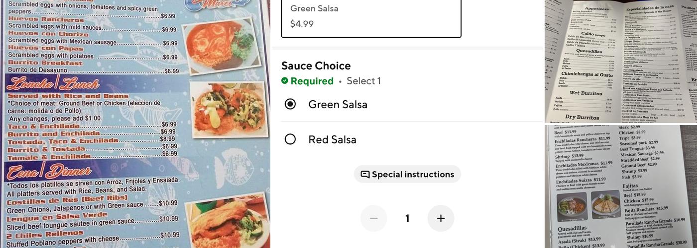Click the quantity value 1
The image size is (697, 248).
coord(407,218)
